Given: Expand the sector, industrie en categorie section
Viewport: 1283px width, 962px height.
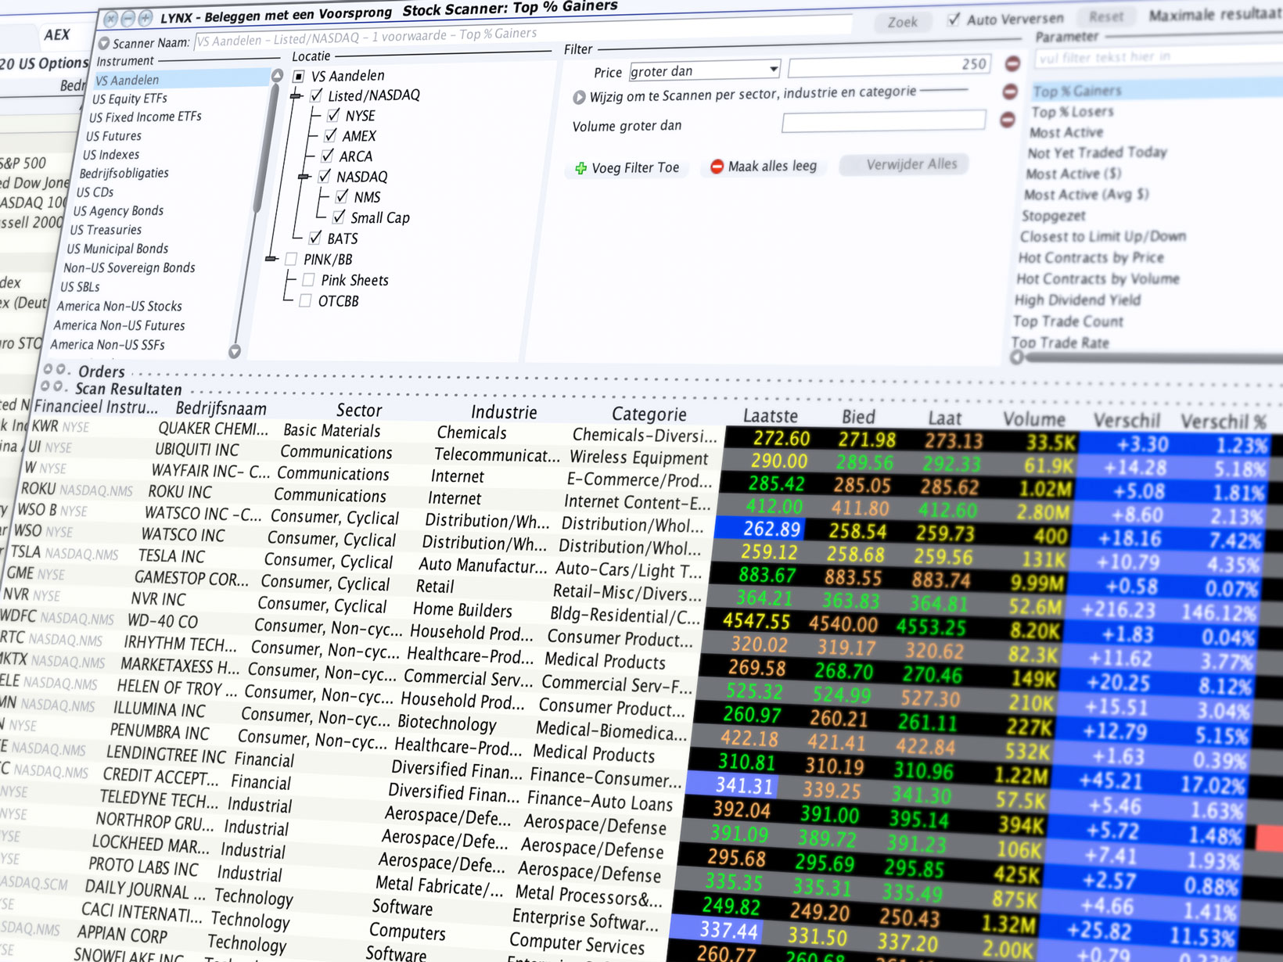Looking at the screenshot, I should coord(579,98).
